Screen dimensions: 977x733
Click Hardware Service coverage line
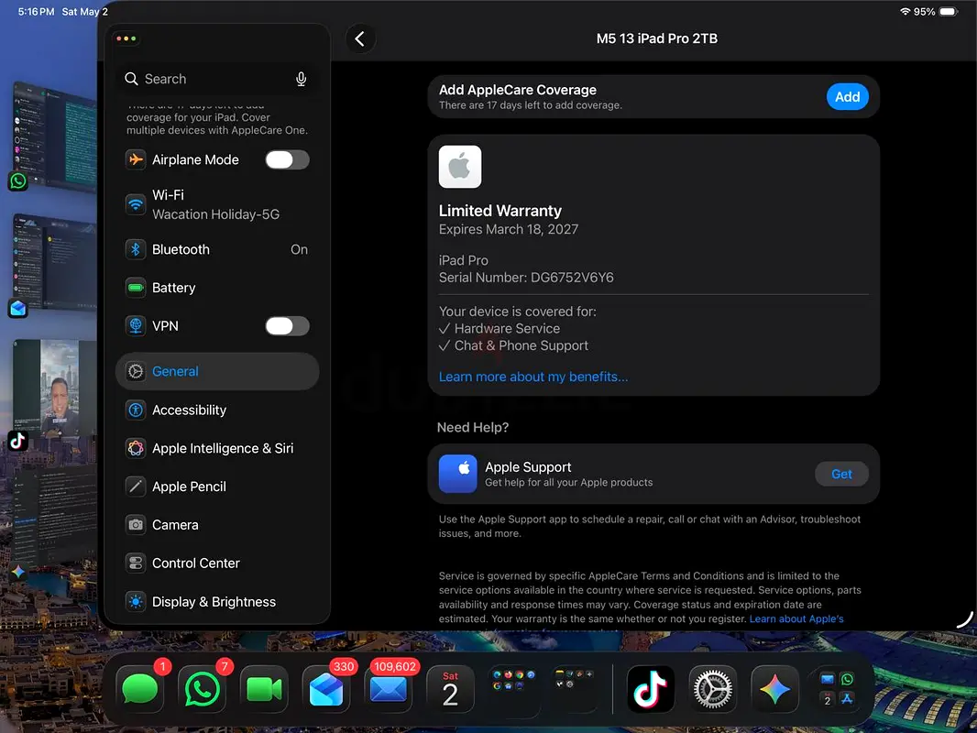499,328
